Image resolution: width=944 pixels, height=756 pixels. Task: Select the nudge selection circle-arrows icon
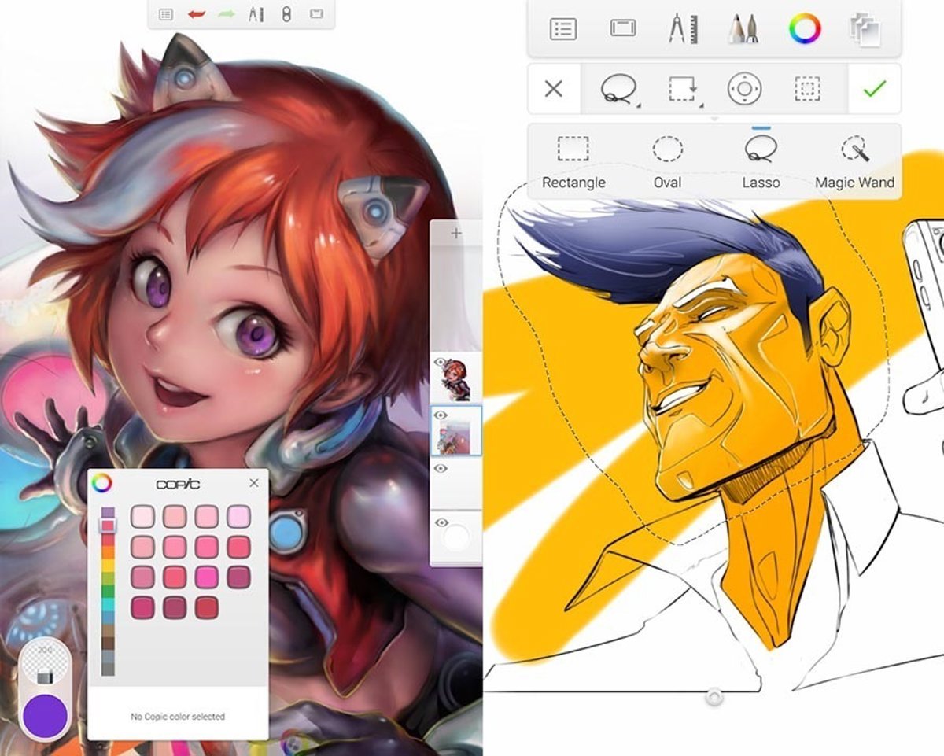tap(744, 89)
